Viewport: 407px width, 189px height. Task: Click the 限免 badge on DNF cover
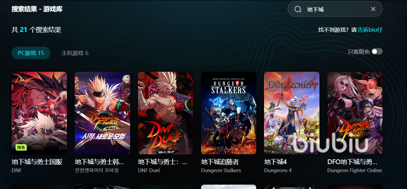[21, 148]
